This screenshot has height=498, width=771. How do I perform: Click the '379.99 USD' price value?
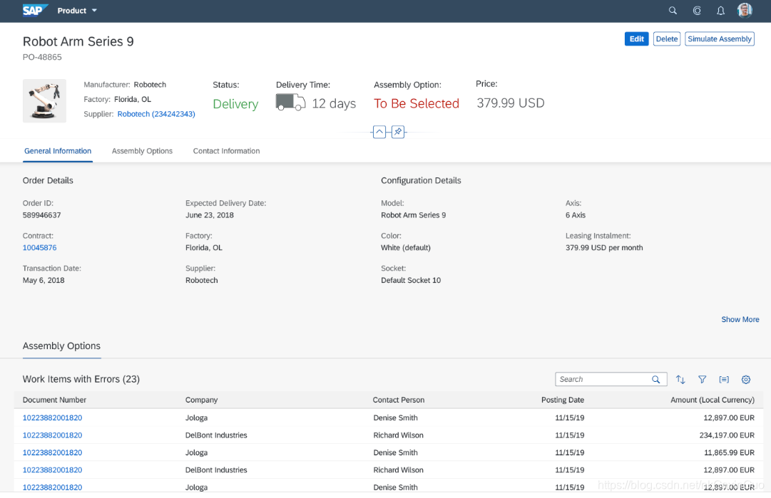tap(511, 103)
